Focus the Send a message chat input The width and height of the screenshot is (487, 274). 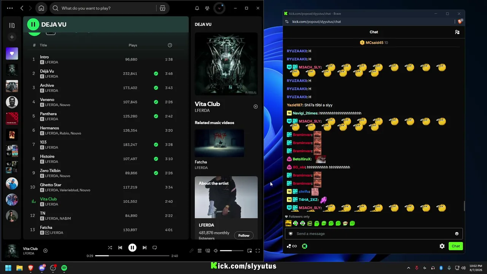374,234
